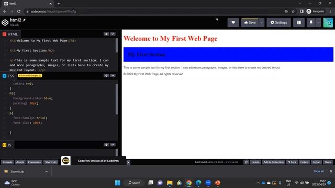Bookmark this page with star icon
335x188 pixels.
[293, 11]
